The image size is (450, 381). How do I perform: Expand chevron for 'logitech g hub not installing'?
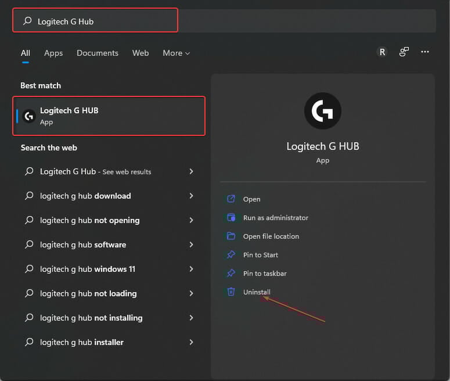(x=192, y=318)
